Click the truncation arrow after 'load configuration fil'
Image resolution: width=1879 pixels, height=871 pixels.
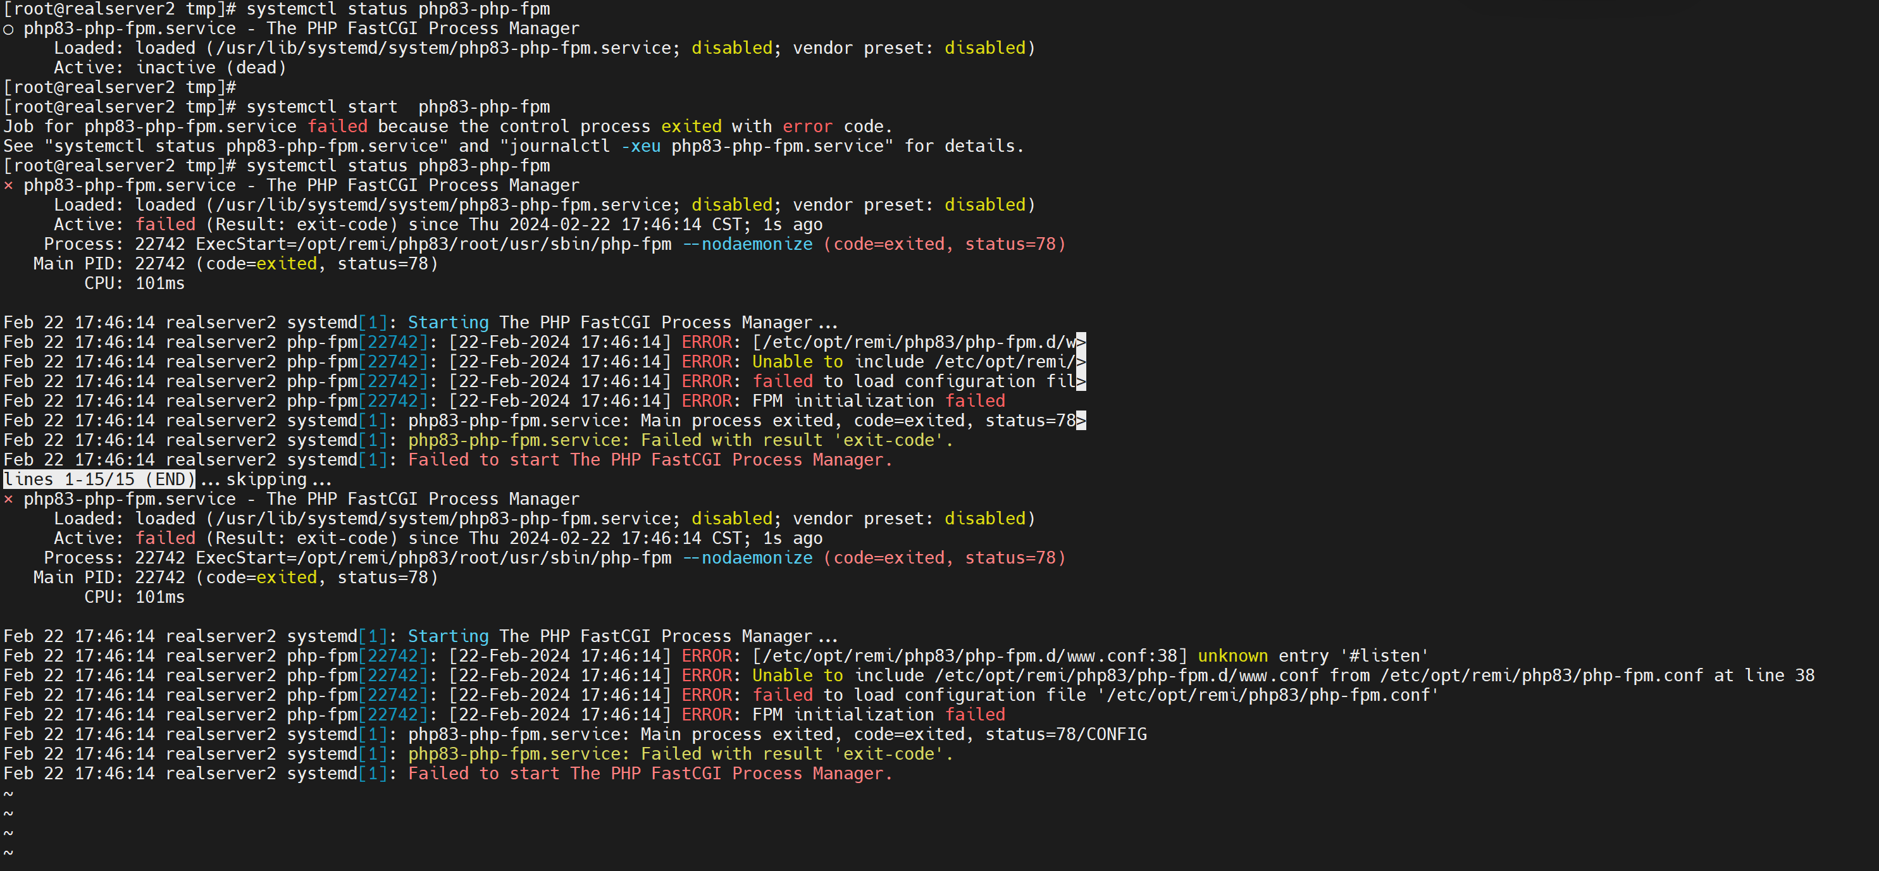tap(1081, 381)
